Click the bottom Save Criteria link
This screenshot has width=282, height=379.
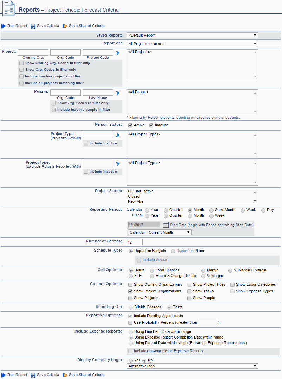tap(48, 375)
